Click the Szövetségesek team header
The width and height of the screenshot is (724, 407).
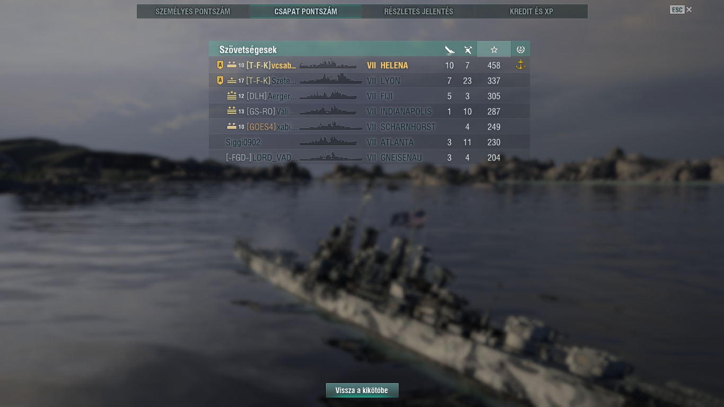[x=248, y=50]
